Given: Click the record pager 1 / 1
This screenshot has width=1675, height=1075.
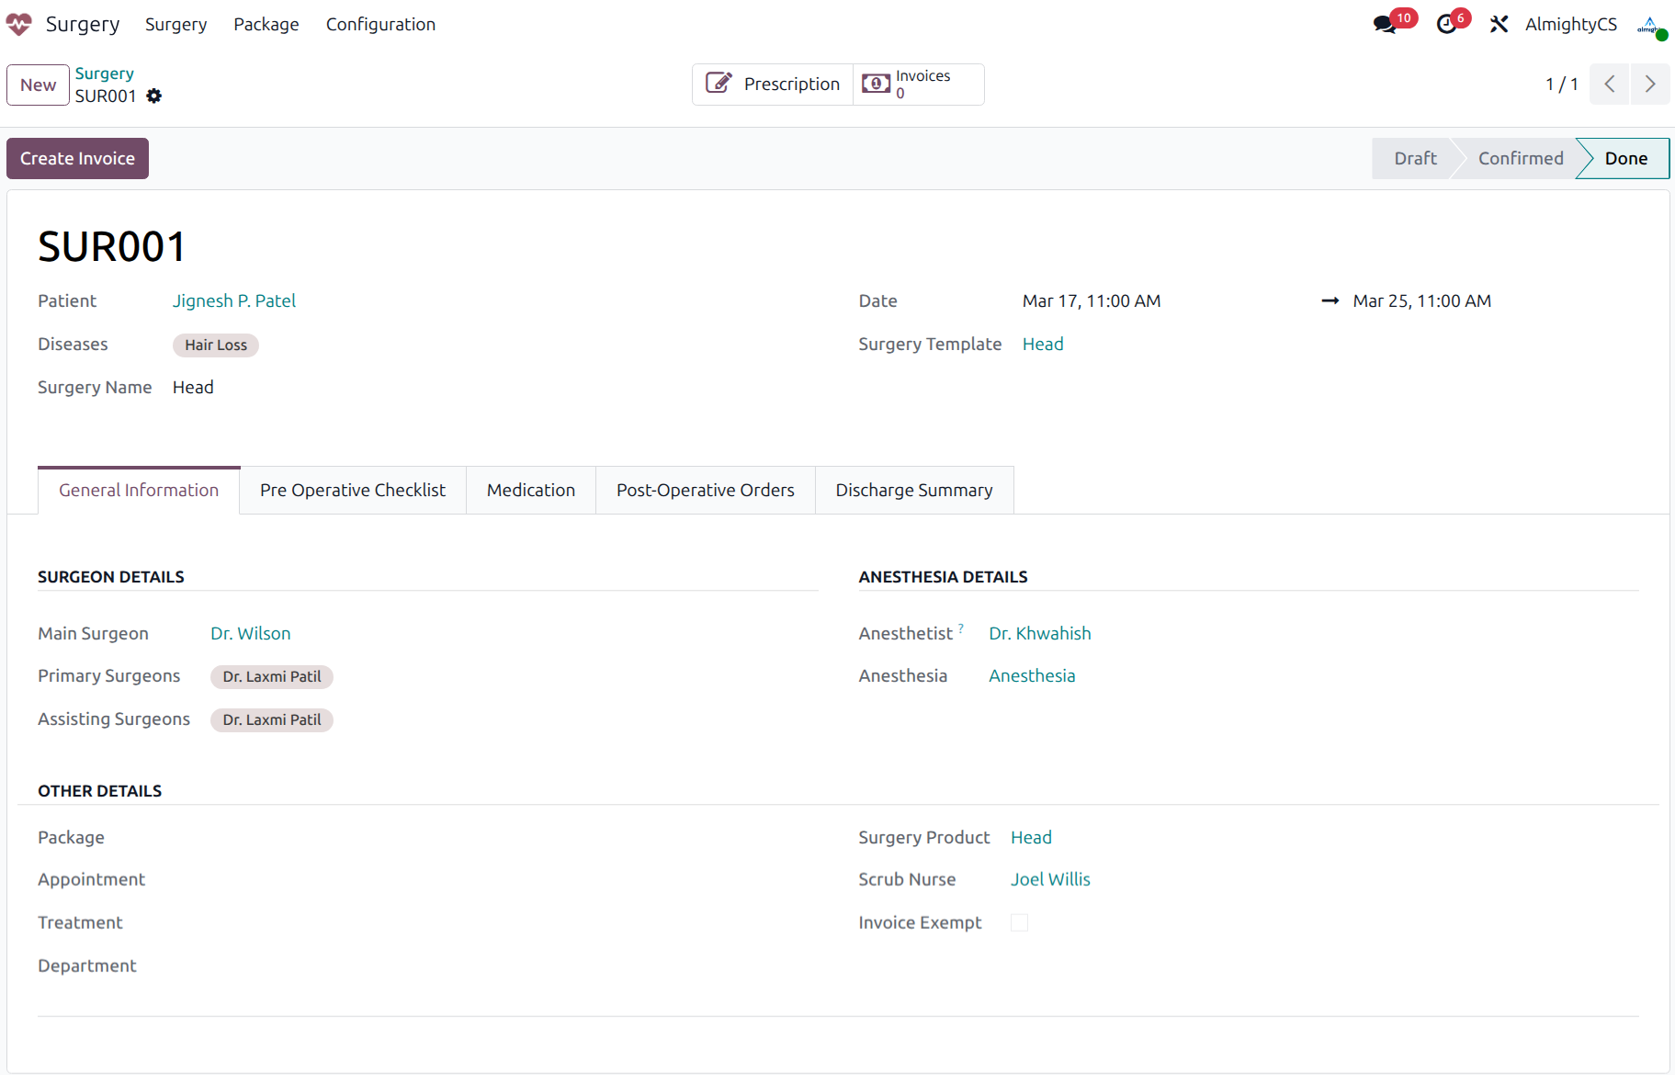Looking at the screenshot, I should click(x=1561, y=85).
